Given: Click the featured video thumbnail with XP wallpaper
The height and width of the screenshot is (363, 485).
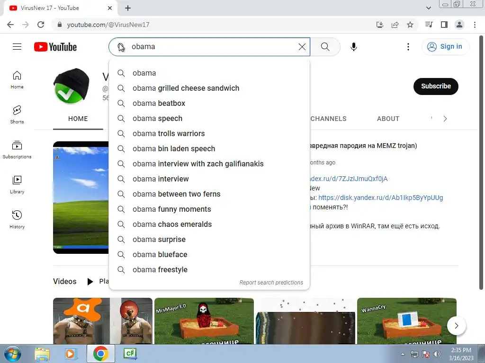Looking at the screenshot, I should coord(81,198).
